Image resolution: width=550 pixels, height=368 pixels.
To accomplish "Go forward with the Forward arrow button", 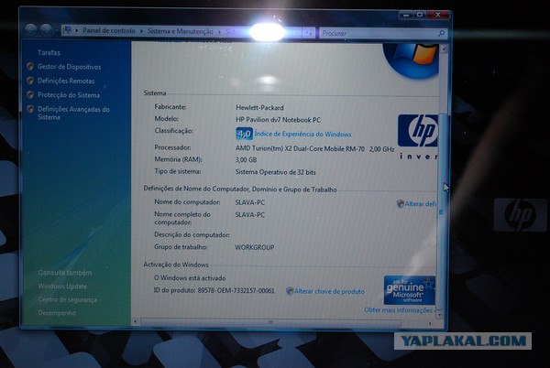I will pyautogui.click(x=46, y=30).
